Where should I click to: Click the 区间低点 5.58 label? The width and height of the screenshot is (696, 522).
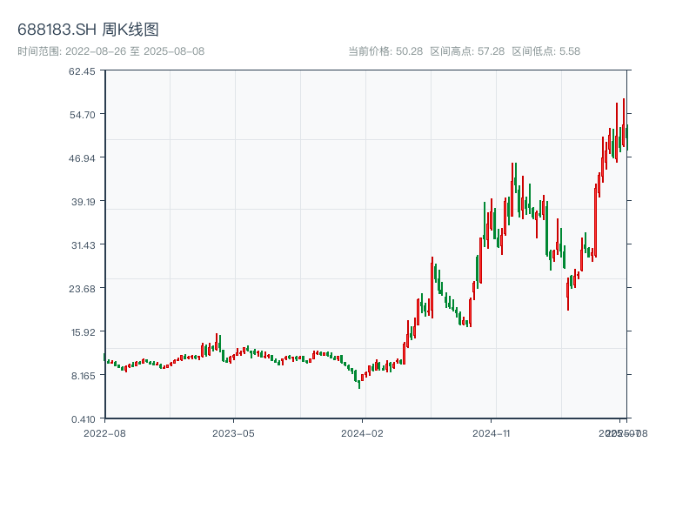click(545, 51)
